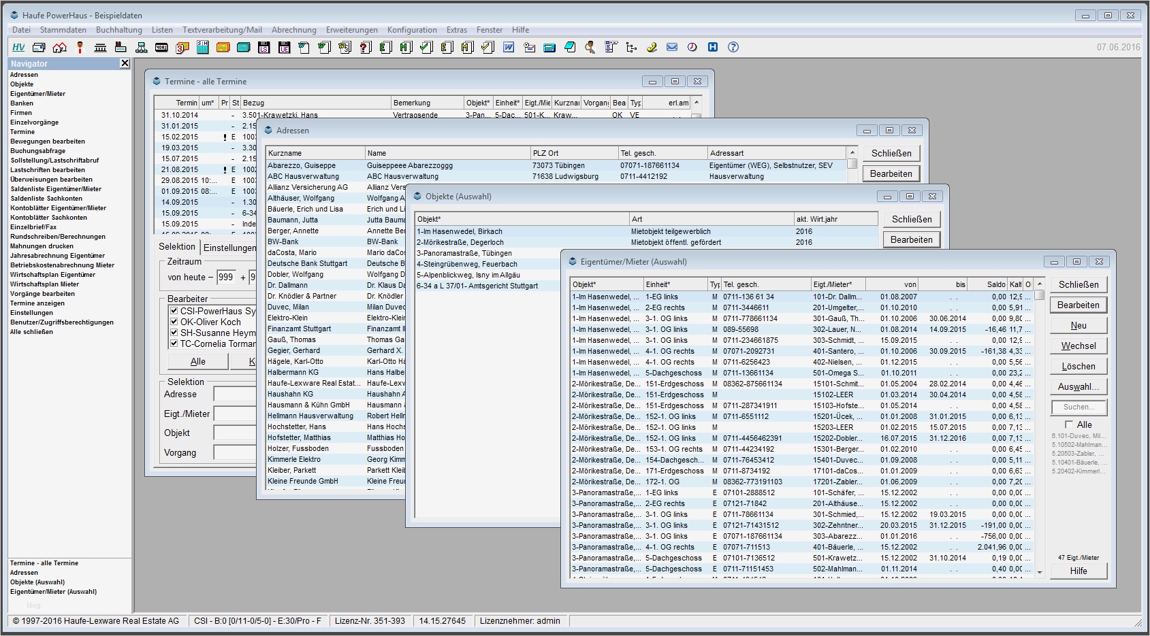Open Saldenliste Sachkonten in the Navigator

[46, 199]
